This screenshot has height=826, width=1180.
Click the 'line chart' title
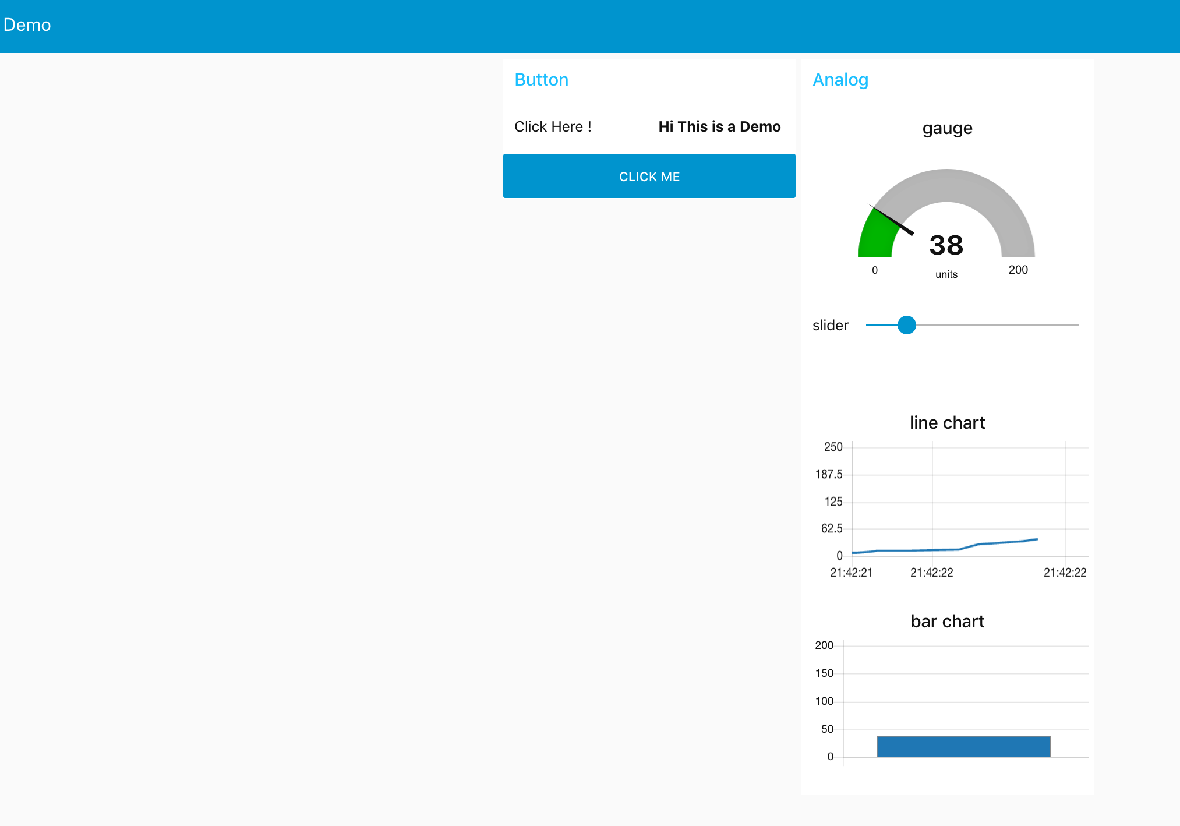(947, 423)
